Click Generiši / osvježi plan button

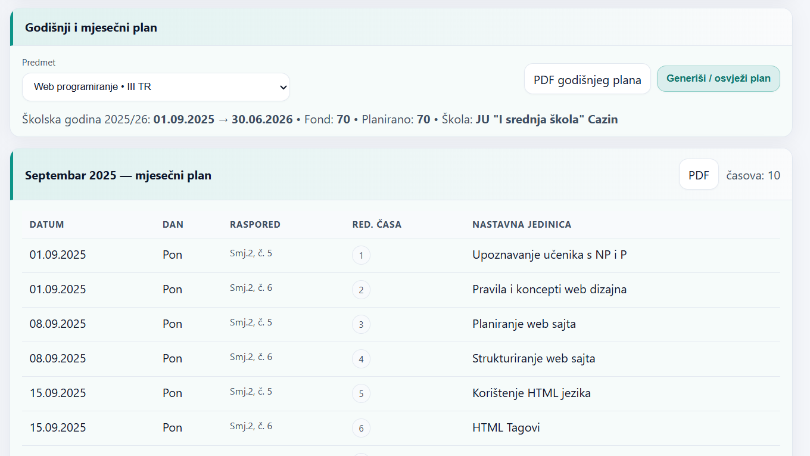pos(718,79)
